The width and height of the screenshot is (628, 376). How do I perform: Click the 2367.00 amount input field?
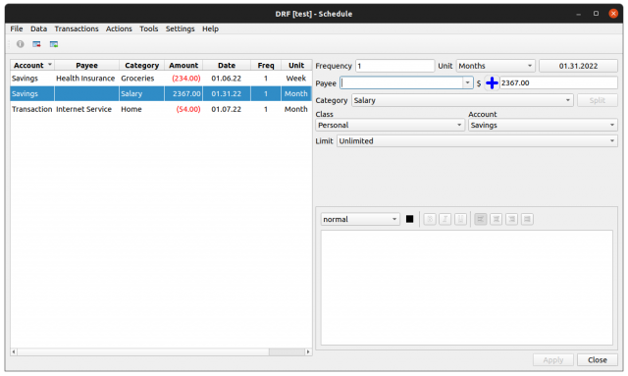pyautogui.click(x=558, y=83)
